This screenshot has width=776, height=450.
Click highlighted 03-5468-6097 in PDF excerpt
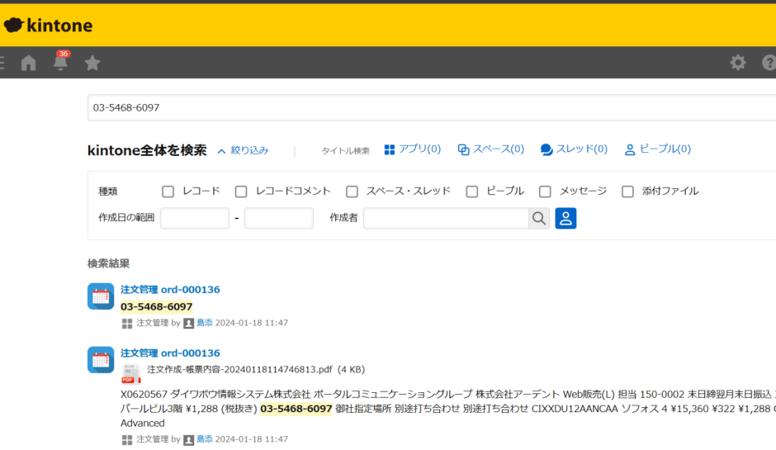(x=296, y=409)
